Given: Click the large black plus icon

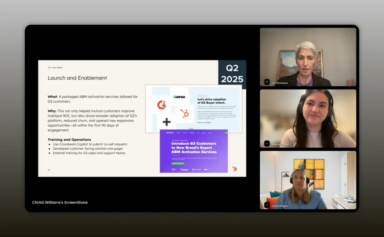Looking at the screenshot, I should pos(166,122).
